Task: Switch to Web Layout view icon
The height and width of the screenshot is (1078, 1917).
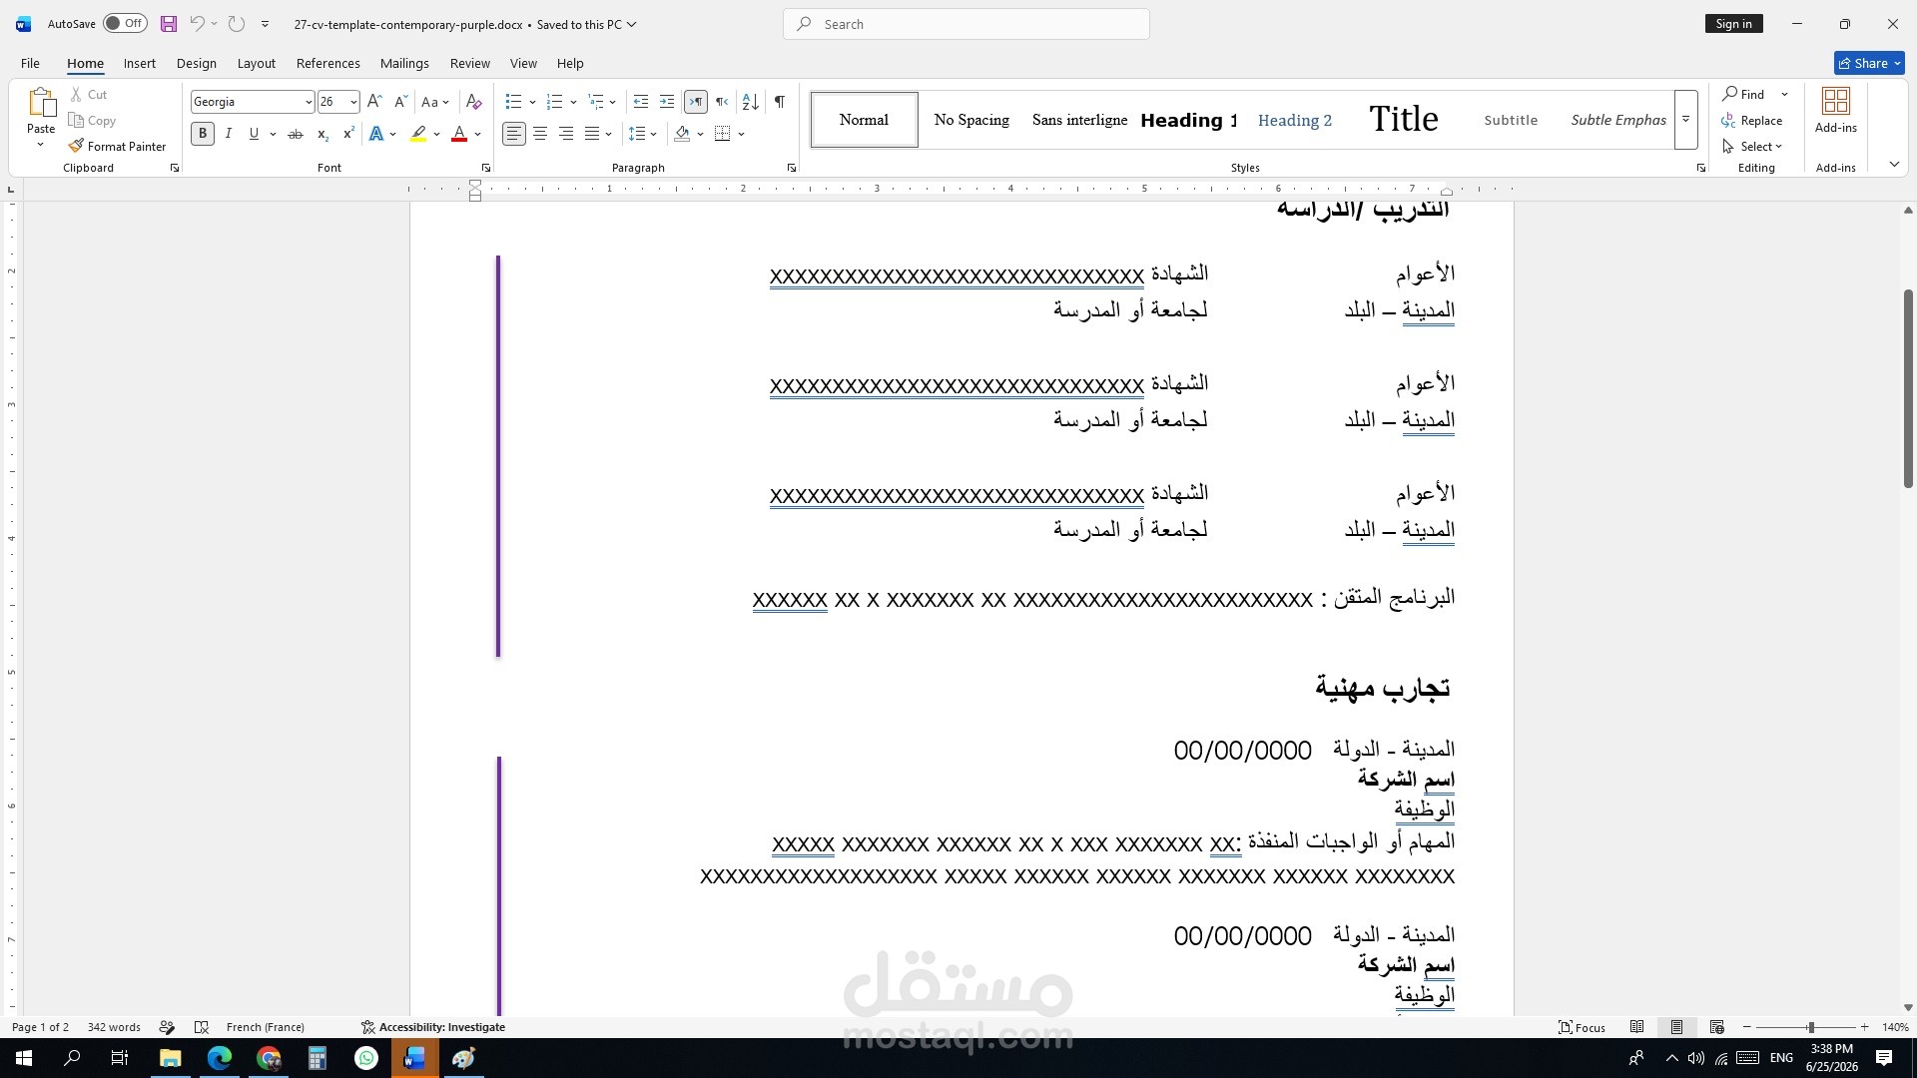Action: (x=1717, y=1027)
